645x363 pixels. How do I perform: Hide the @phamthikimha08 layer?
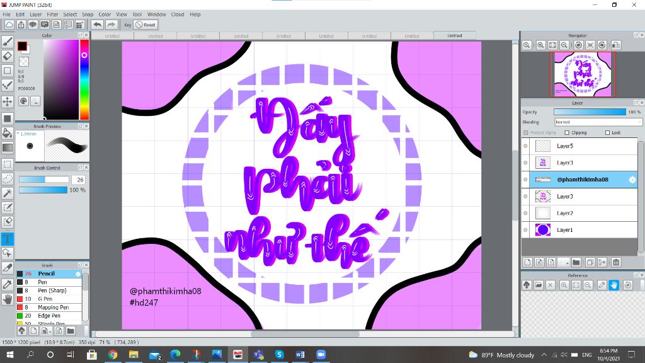point(525,180)
